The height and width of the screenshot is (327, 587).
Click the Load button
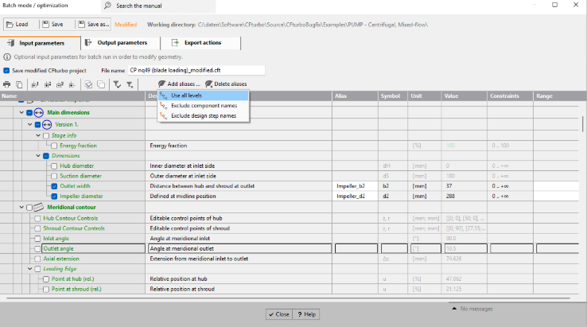point(18,25)
